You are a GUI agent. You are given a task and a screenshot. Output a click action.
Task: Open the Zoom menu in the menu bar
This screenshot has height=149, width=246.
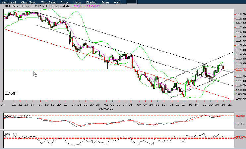(x=105, y=2)
